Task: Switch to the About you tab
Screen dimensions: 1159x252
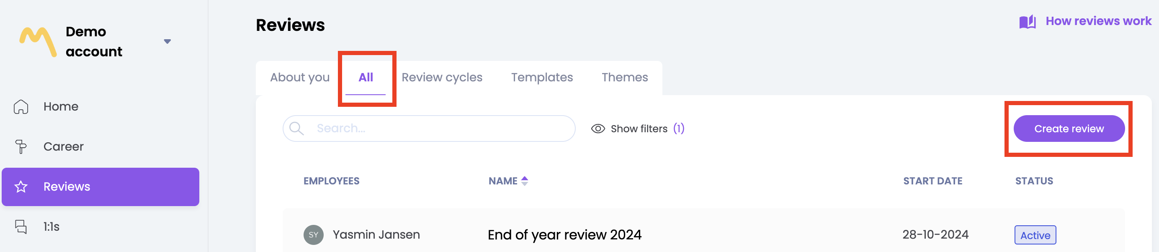Action: click(x=300, y=78)
